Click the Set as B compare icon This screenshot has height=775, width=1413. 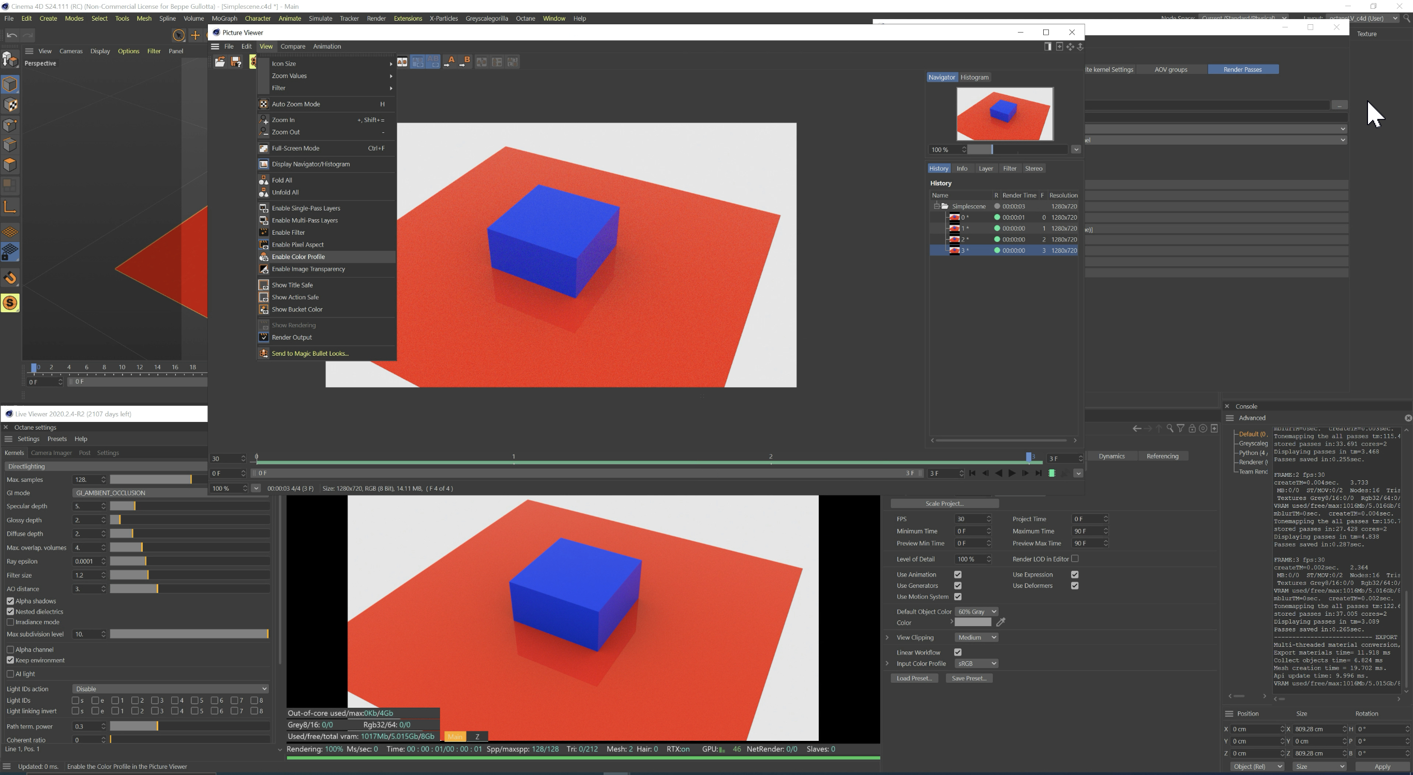[465, 62]
